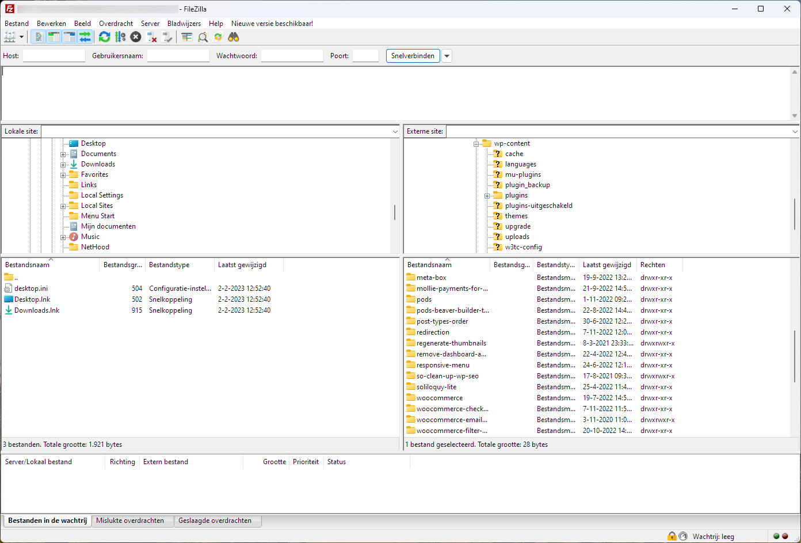Viewport: 801px width, 543px height.
Task: Click the encryption lock icon in status bar
Action: click(x=672, y=536)
